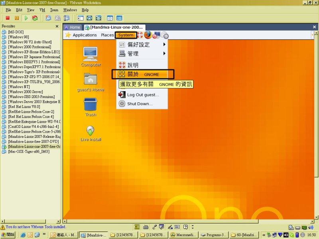Choose 關於 GNOME menu item
The width and height of the screenshot is (319, 239).
143,74
